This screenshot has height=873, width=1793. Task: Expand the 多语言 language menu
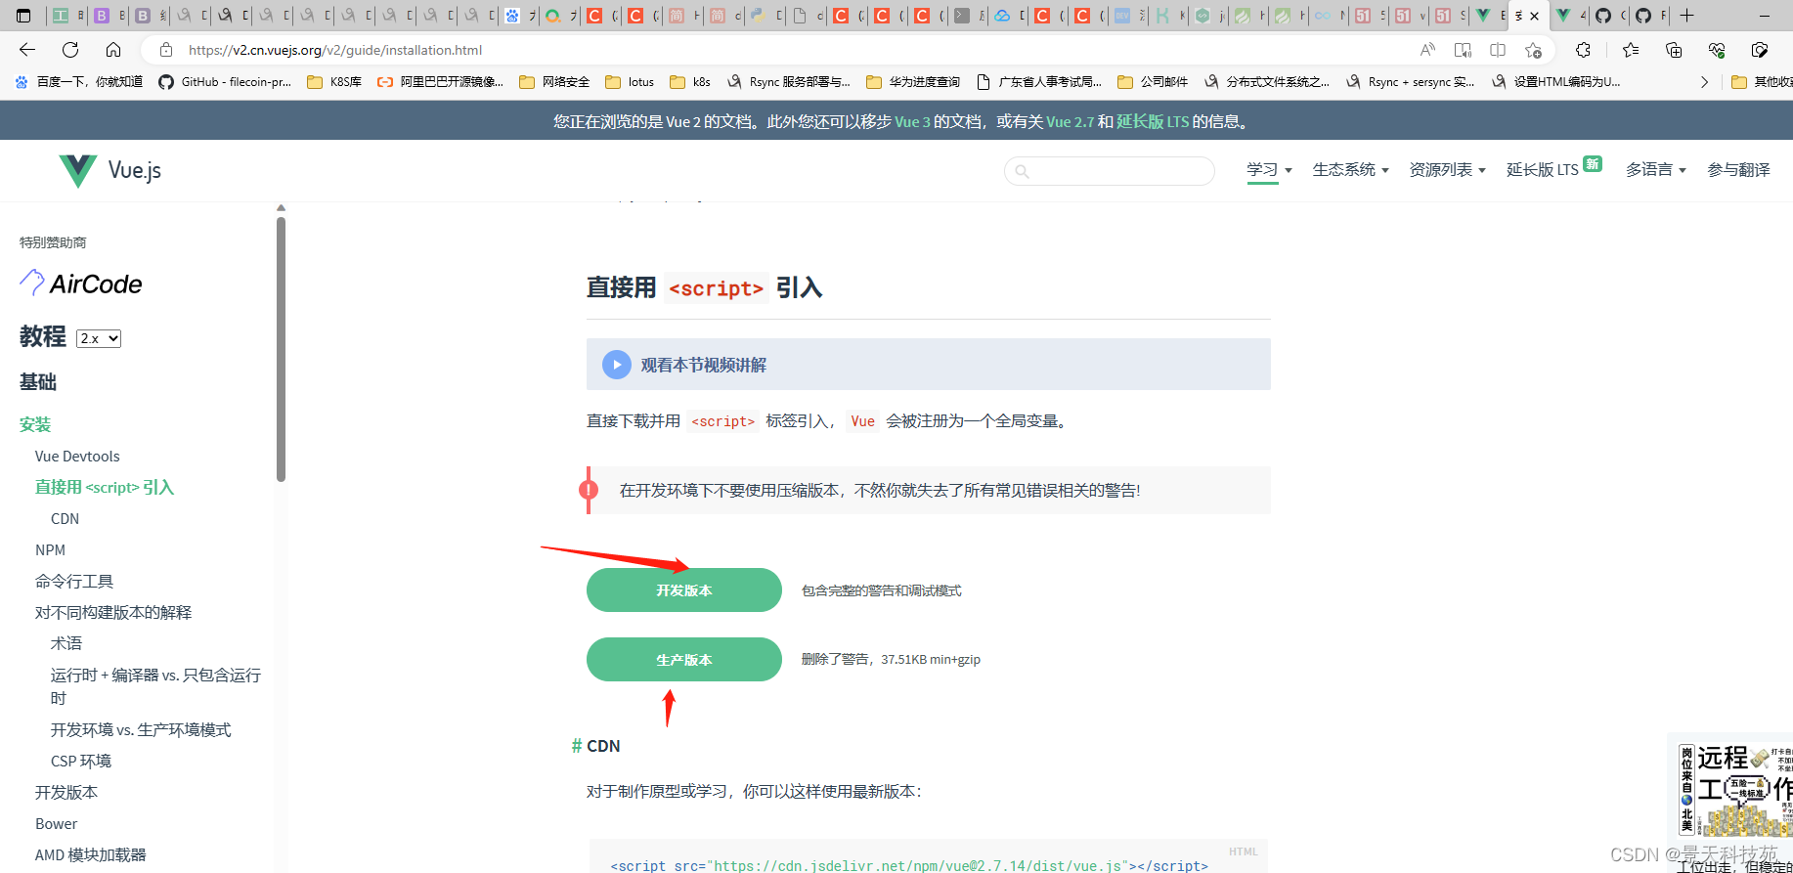pyautogui.click(x=1656, y=170)
